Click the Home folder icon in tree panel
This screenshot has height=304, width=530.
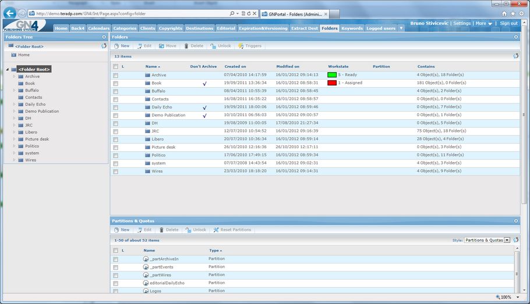[13, 55]
